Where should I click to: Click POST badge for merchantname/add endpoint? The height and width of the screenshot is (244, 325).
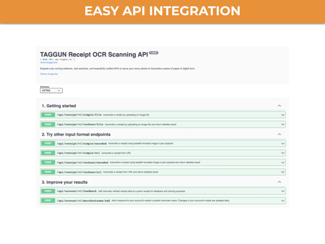click(48, 201)
